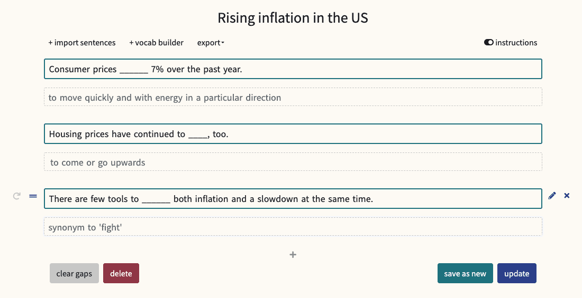The image size is (582, 298).
Task: Click the pencil edit icon on third sentence
Action: (552, 196)
